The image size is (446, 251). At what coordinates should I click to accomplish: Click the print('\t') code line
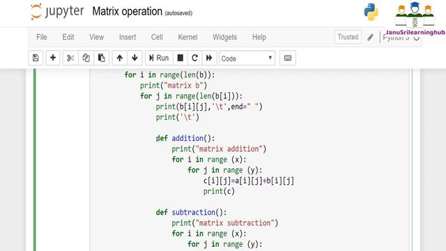point(178,117)
